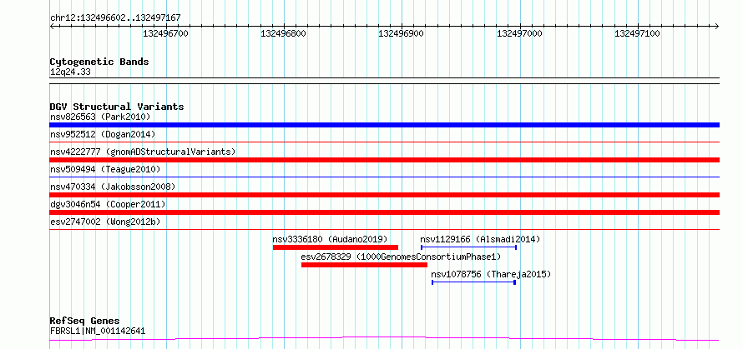Image resolution: width=743 pixels, height=349 pixels.
Task: Click nsv1129166 (Alsmadi2014) variant label
Action: (480, 239)
